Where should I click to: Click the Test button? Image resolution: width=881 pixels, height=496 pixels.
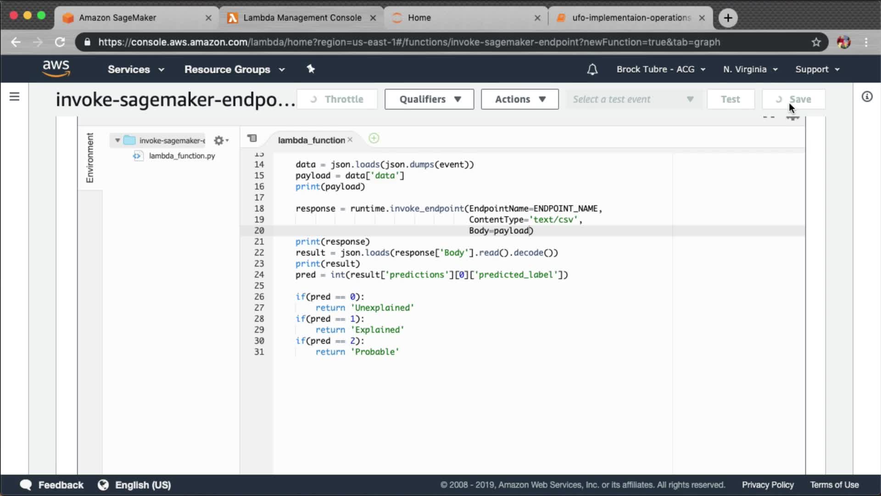730,99
